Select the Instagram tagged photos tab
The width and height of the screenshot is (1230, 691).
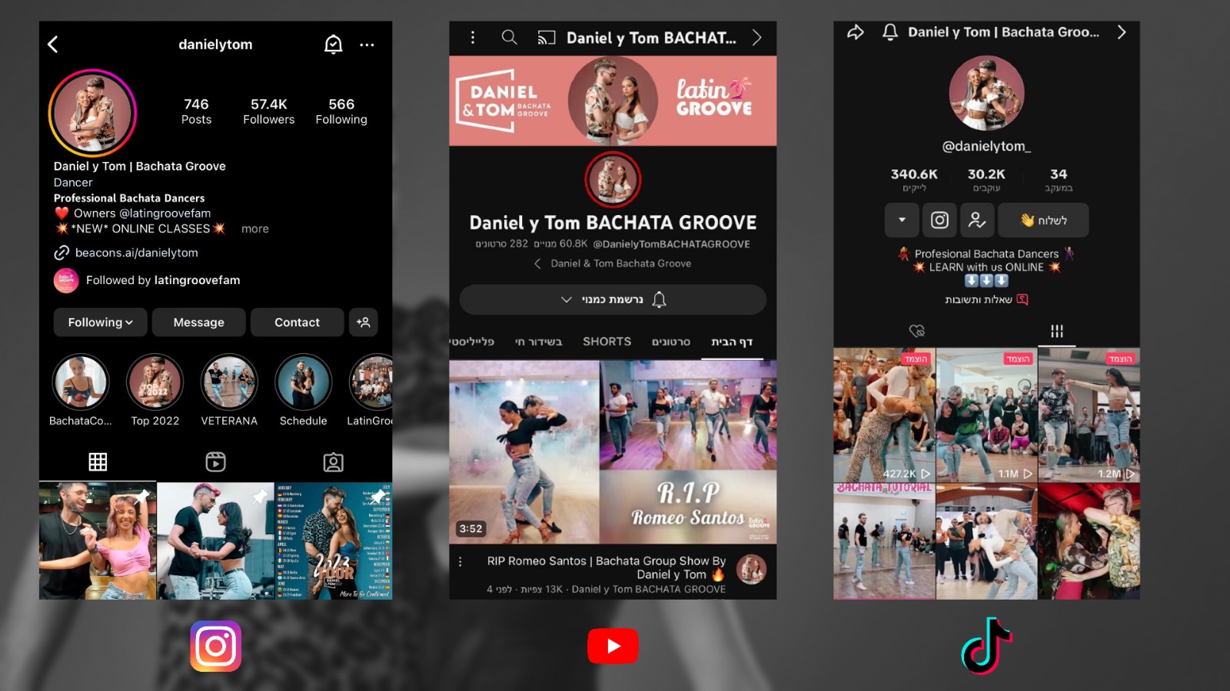click(333, 461)
